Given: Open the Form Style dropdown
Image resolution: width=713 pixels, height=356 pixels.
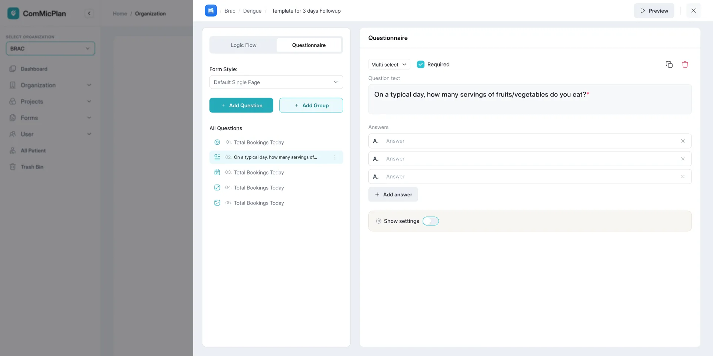Looking at the screenshot, I should (276, 82).
